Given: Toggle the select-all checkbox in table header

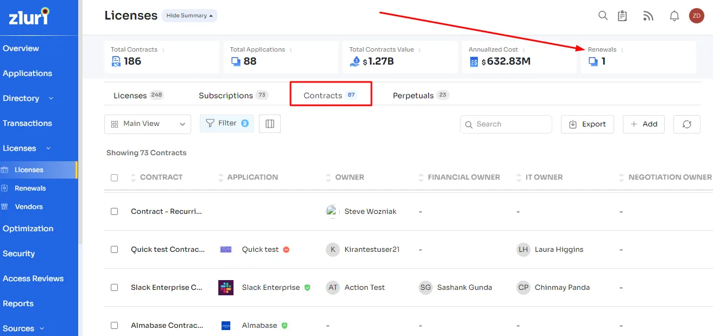Looking at the screenshot, I should click(114, 177).
